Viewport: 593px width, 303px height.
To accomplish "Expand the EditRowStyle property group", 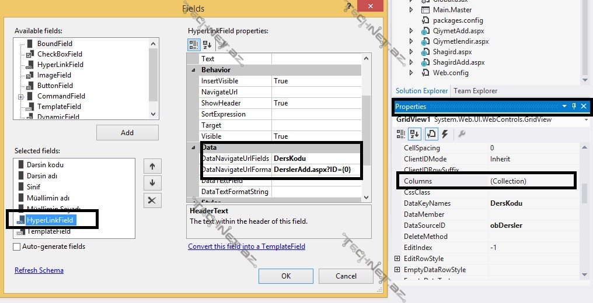I will [x=397, y=259].
